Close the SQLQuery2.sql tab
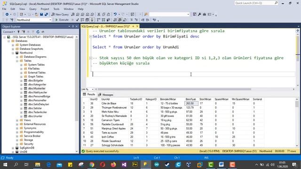 [x=137, y=26]
